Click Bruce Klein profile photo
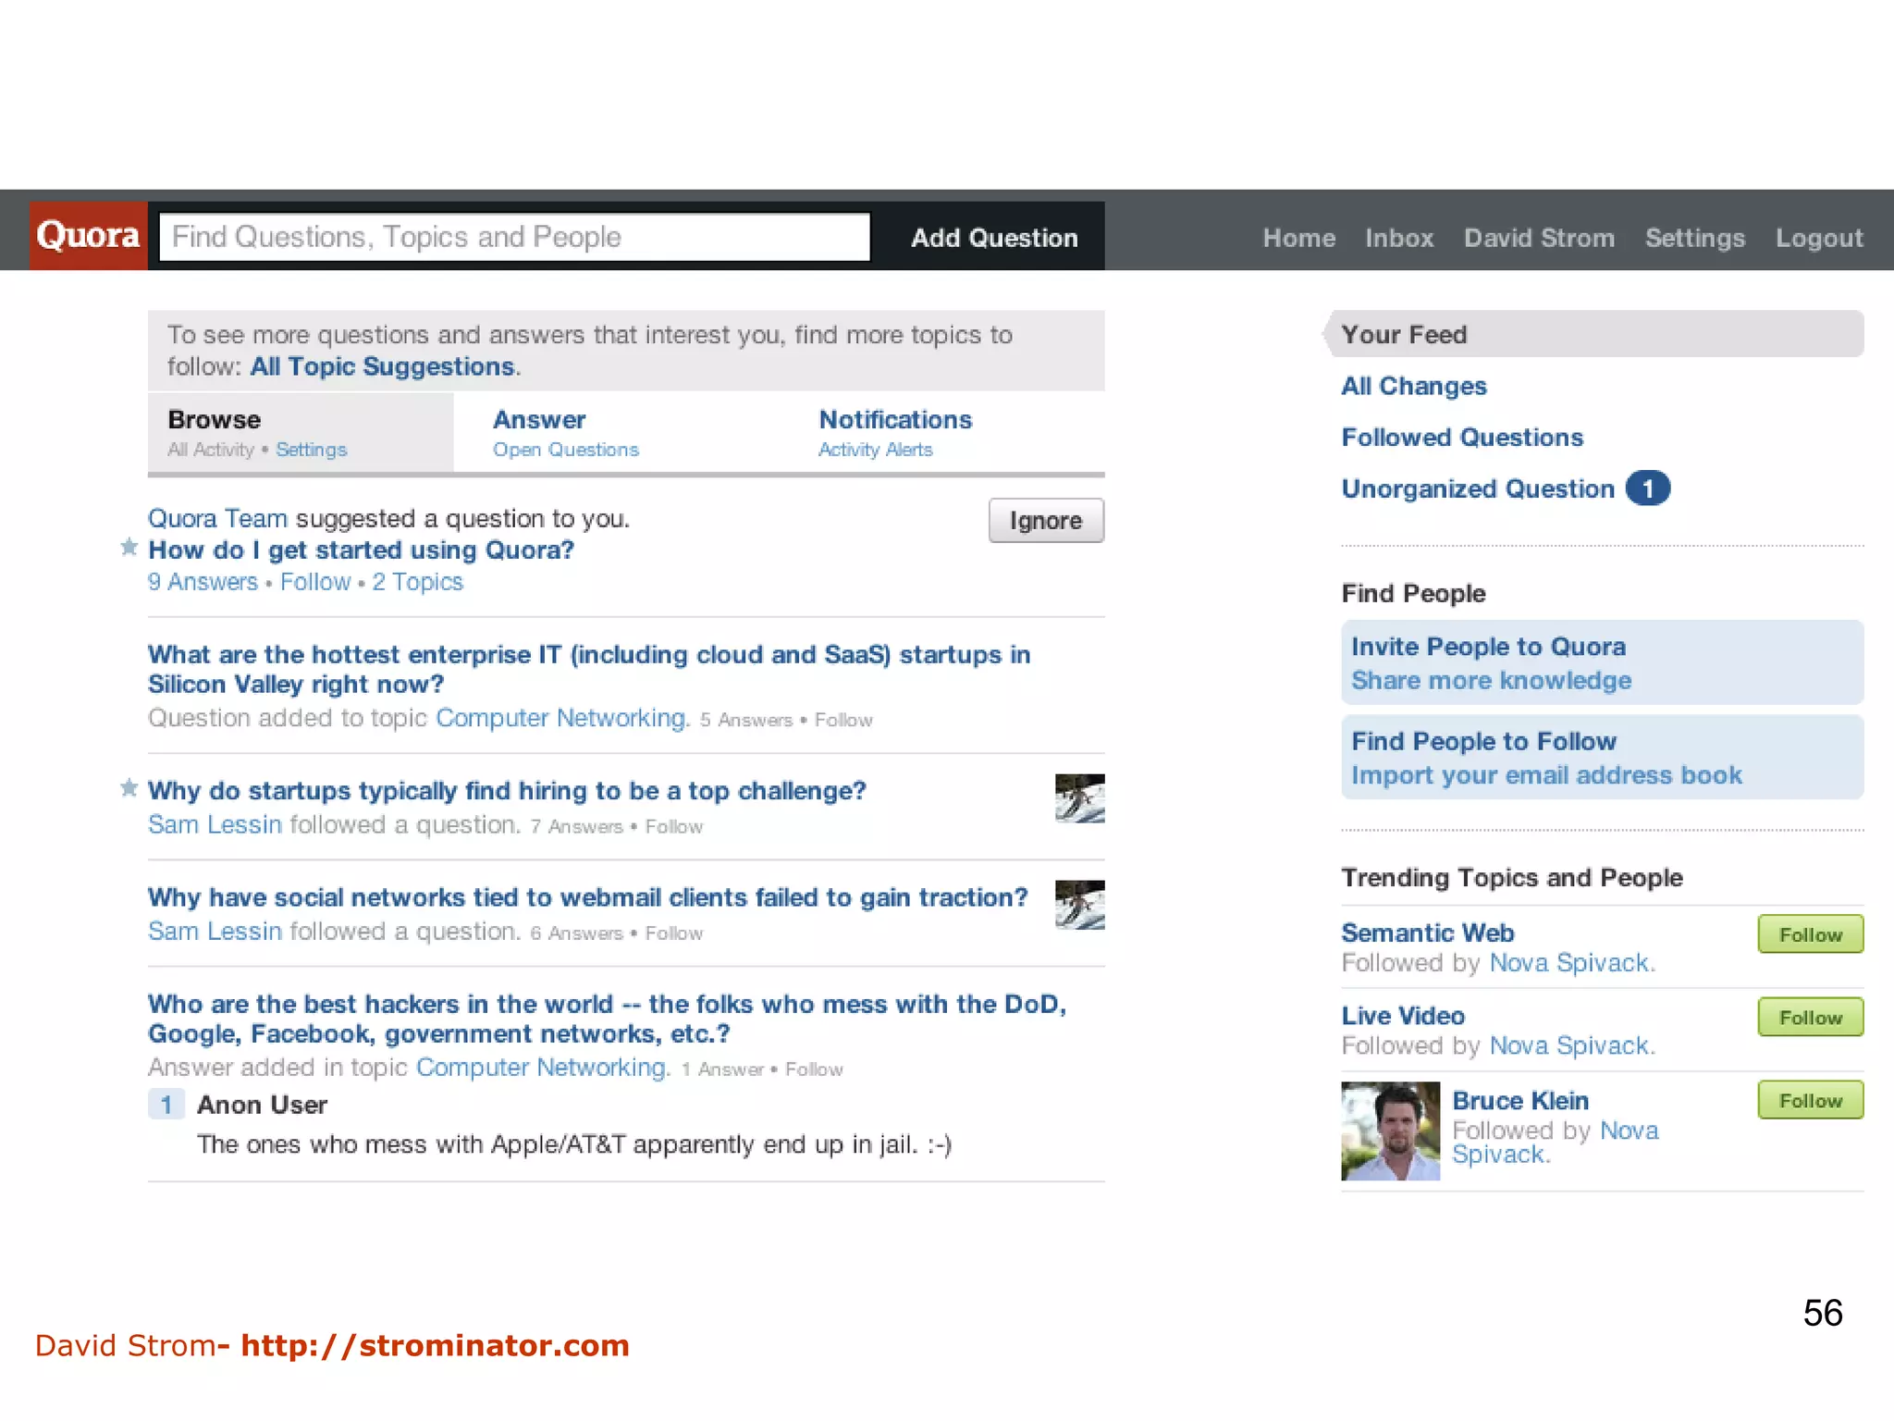The image size is (1894, 1421). pyautogui.click(x=1390, y=1131)
